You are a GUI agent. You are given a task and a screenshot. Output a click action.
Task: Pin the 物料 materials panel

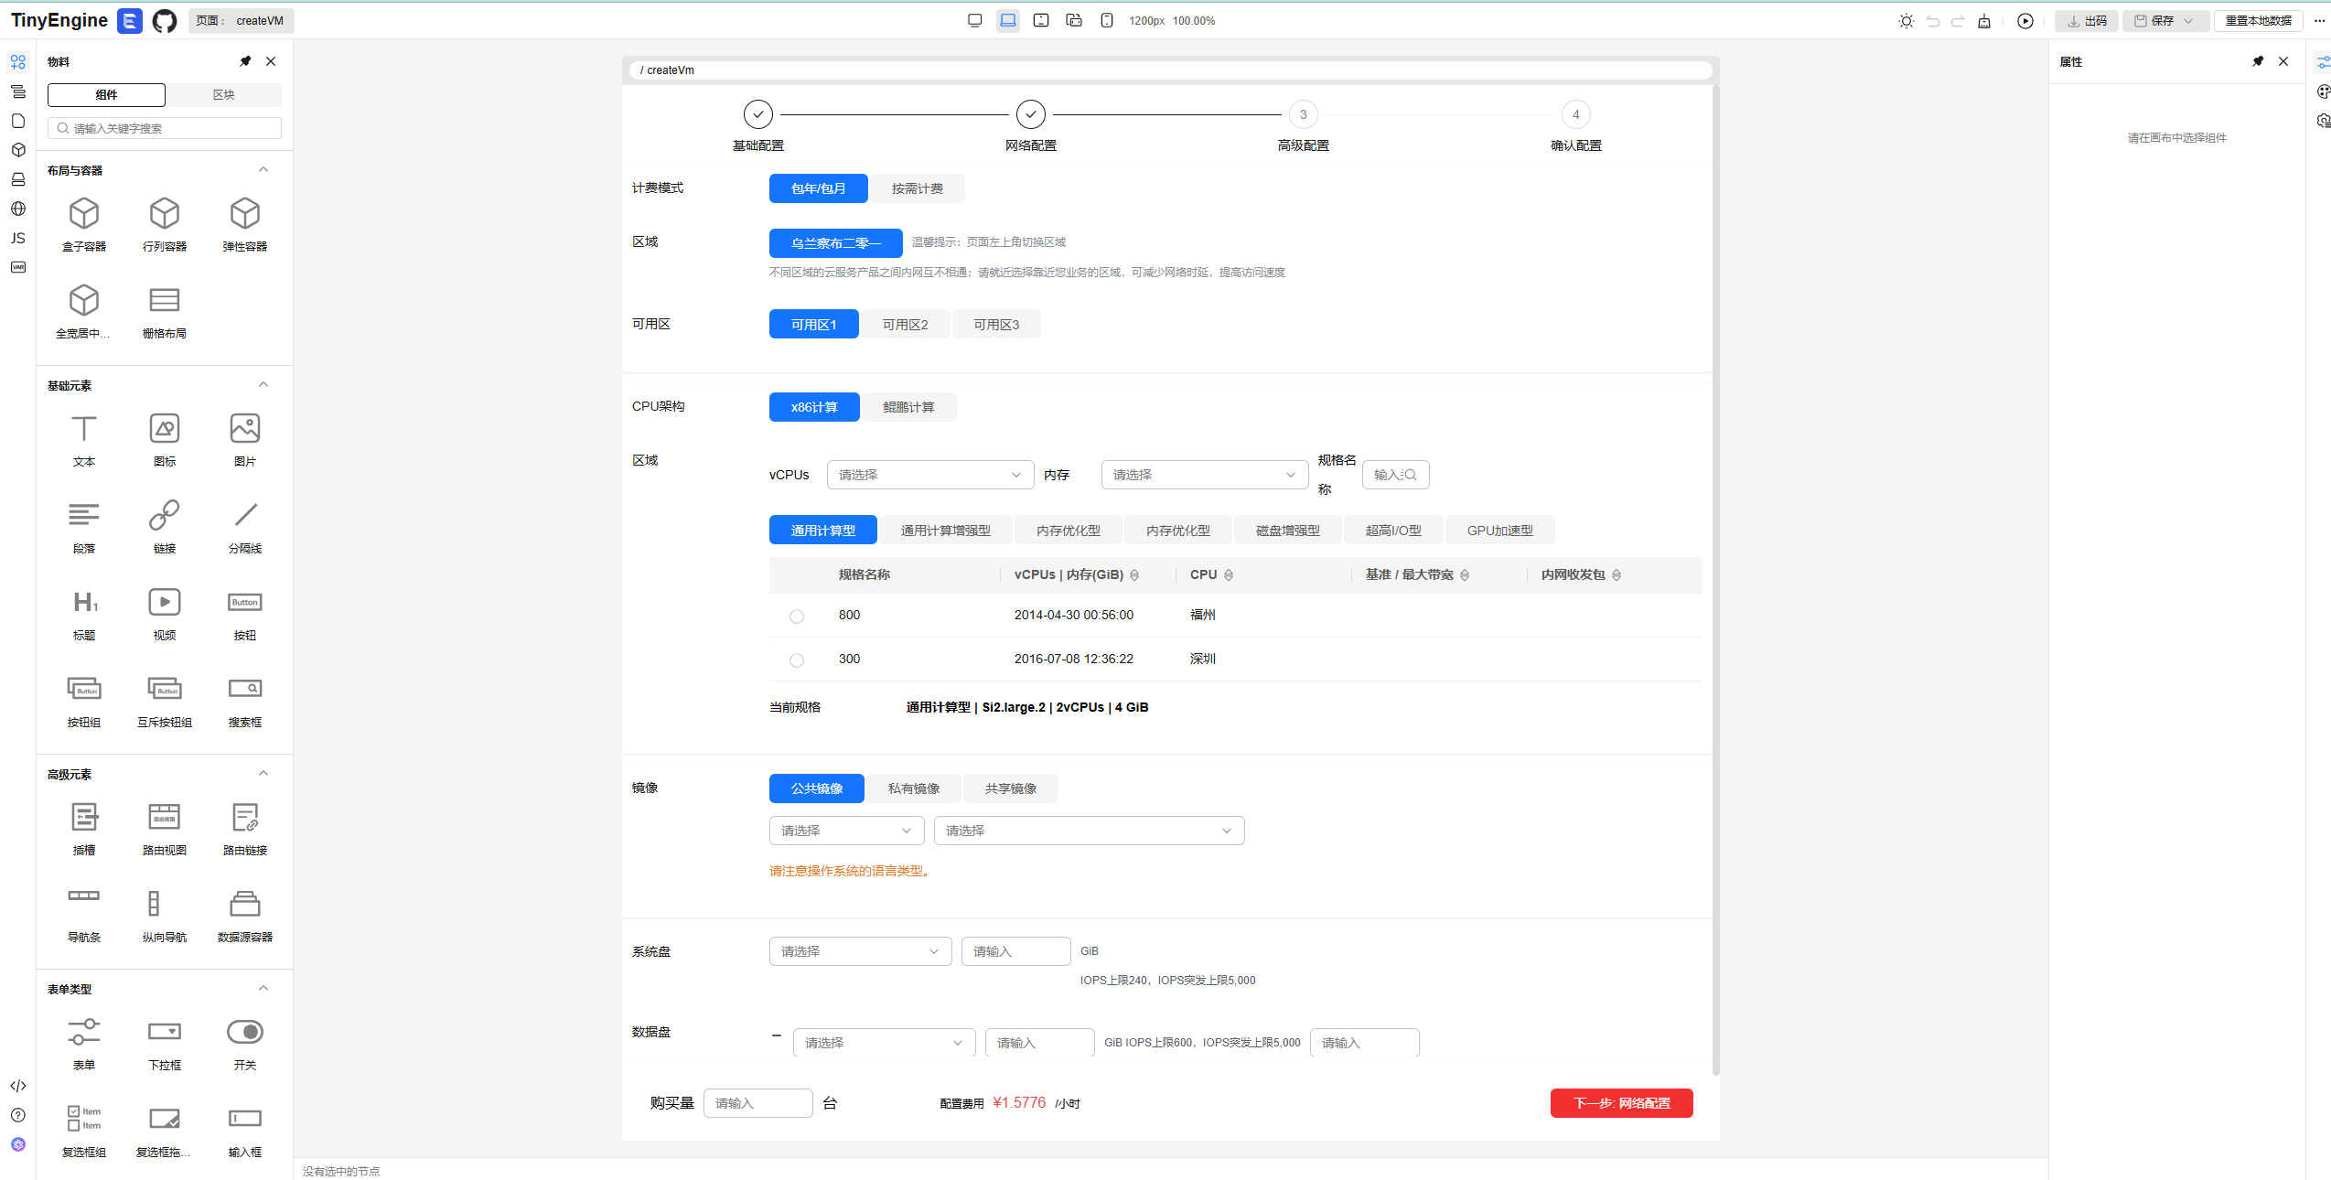click(x=245, y=61)
